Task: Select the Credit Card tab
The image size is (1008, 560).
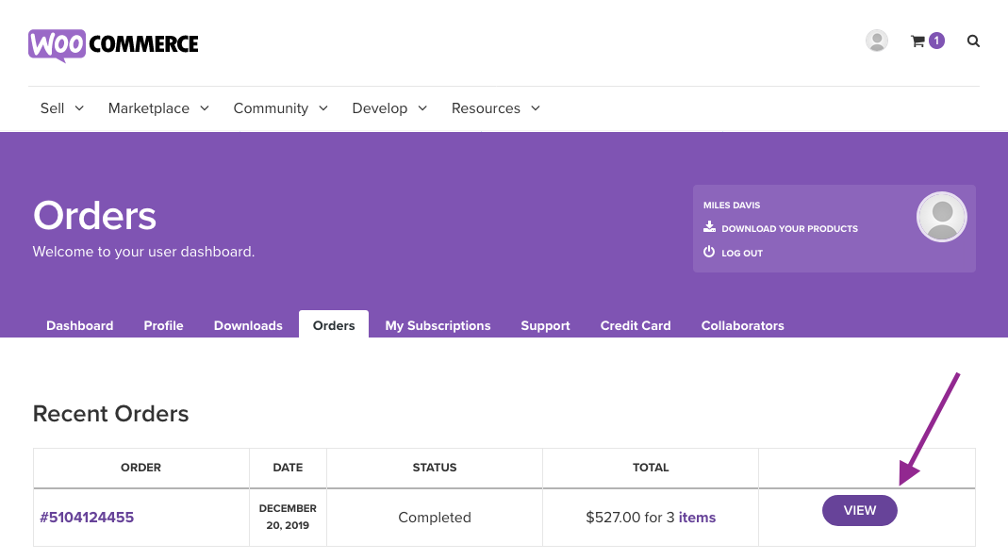Action: point(636,325)
